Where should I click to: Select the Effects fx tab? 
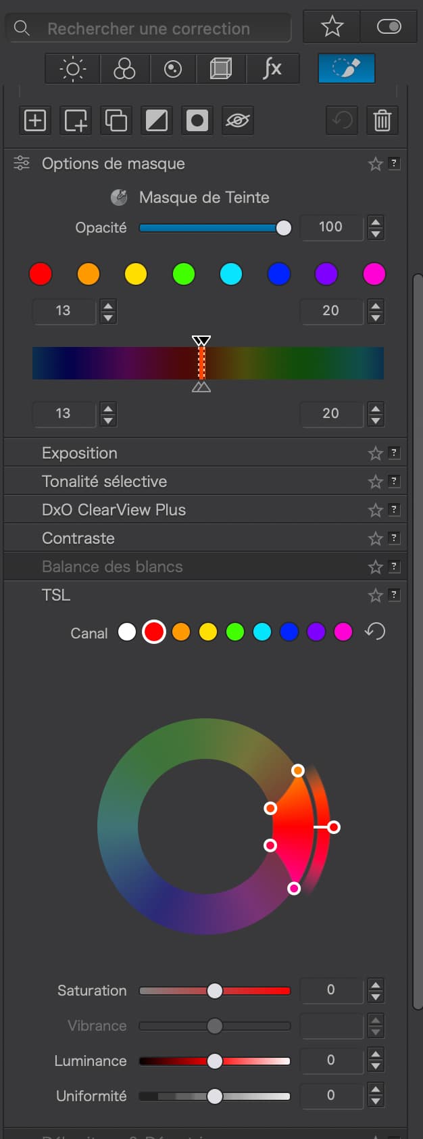point(272,68)
